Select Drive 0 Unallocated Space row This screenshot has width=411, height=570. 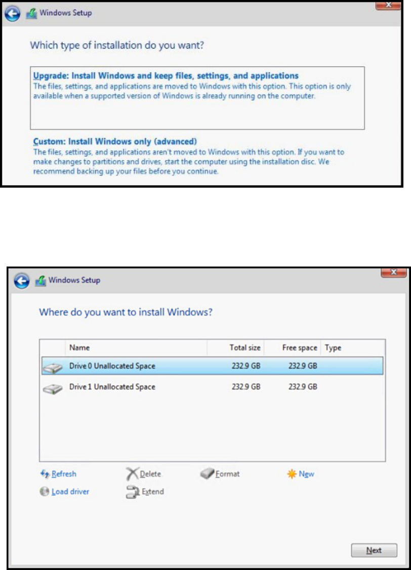[213, 366]
